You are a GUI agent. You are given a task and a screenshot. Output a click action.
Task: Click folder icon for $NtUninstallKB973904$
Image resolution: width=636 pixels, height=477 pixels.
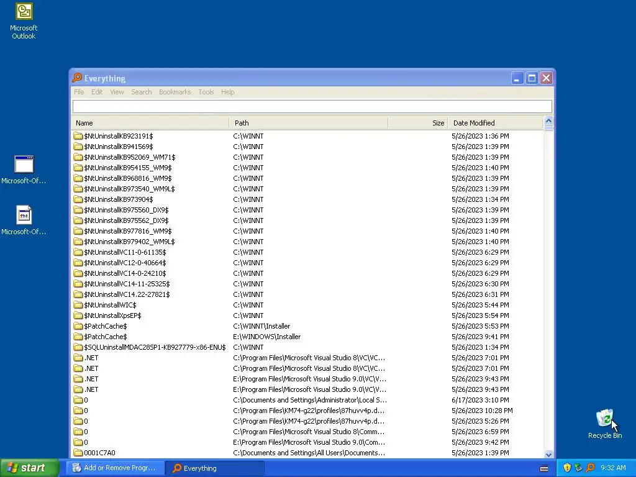click(78, 199)
